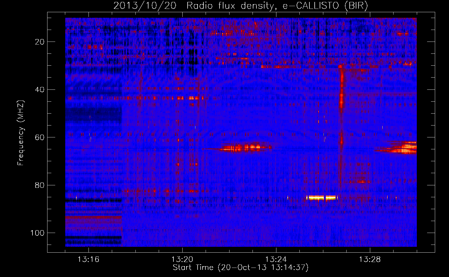This screenshot has height=277, width=449.
Task: Click the 80 MHz frequency tick label
Action: coord(40,185)
